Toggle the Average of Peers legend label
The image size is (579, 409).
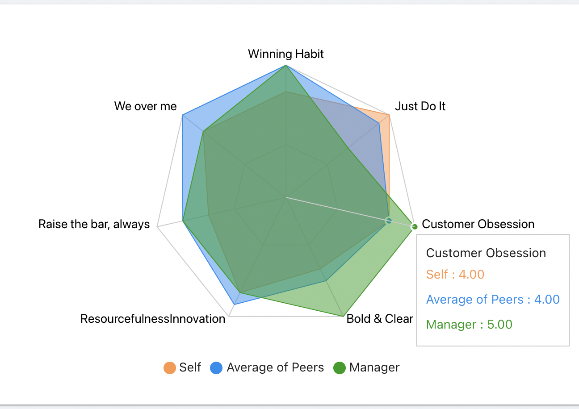click(x=275, y=367)
